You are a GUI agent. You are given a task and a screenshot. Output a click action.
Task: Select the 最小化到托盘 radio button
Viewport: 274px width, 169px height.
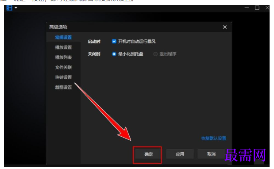pyautogui.click(x=114, y=54)
